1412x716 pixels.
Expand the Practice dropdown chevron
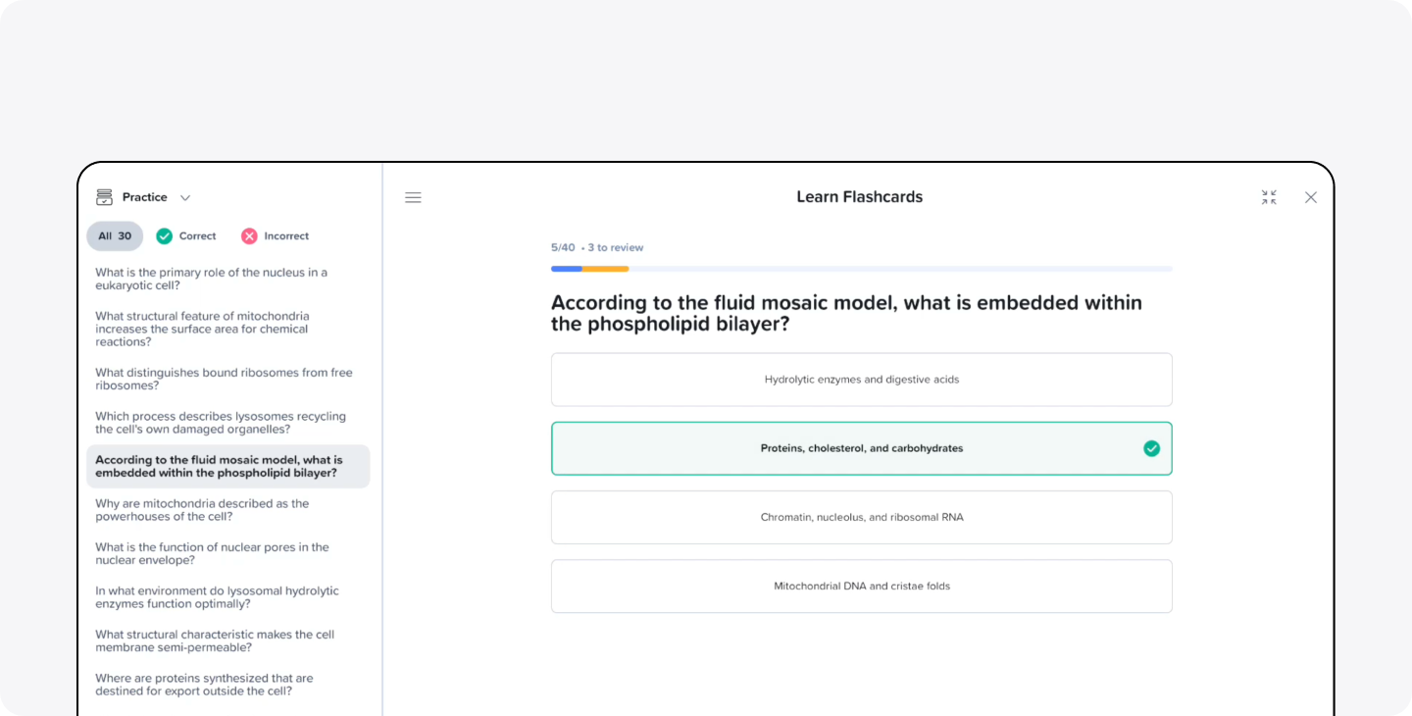click(x=185, y=198)
